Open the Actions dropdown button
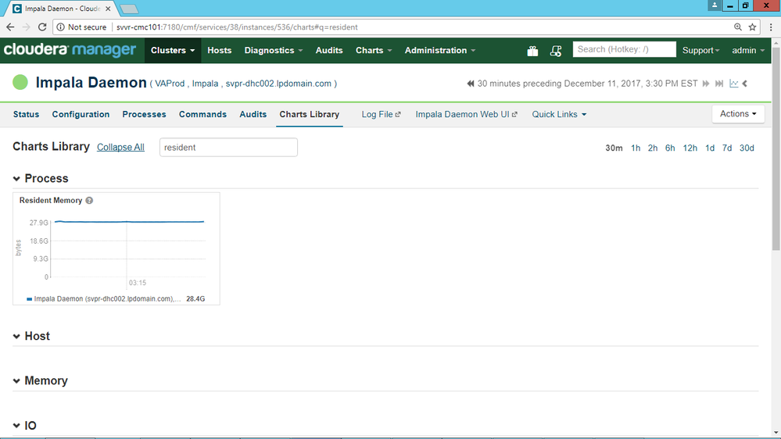The width and height of the screenshot is (781, 439). tap(738, 114)
